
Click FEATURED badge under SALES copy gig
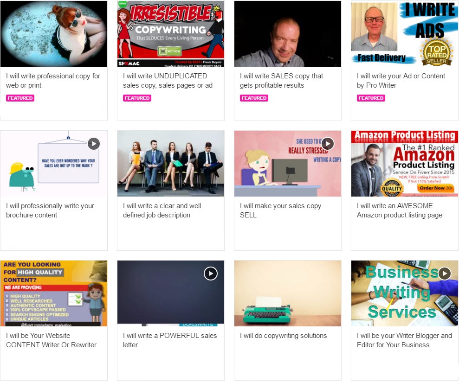click(254, 98)
